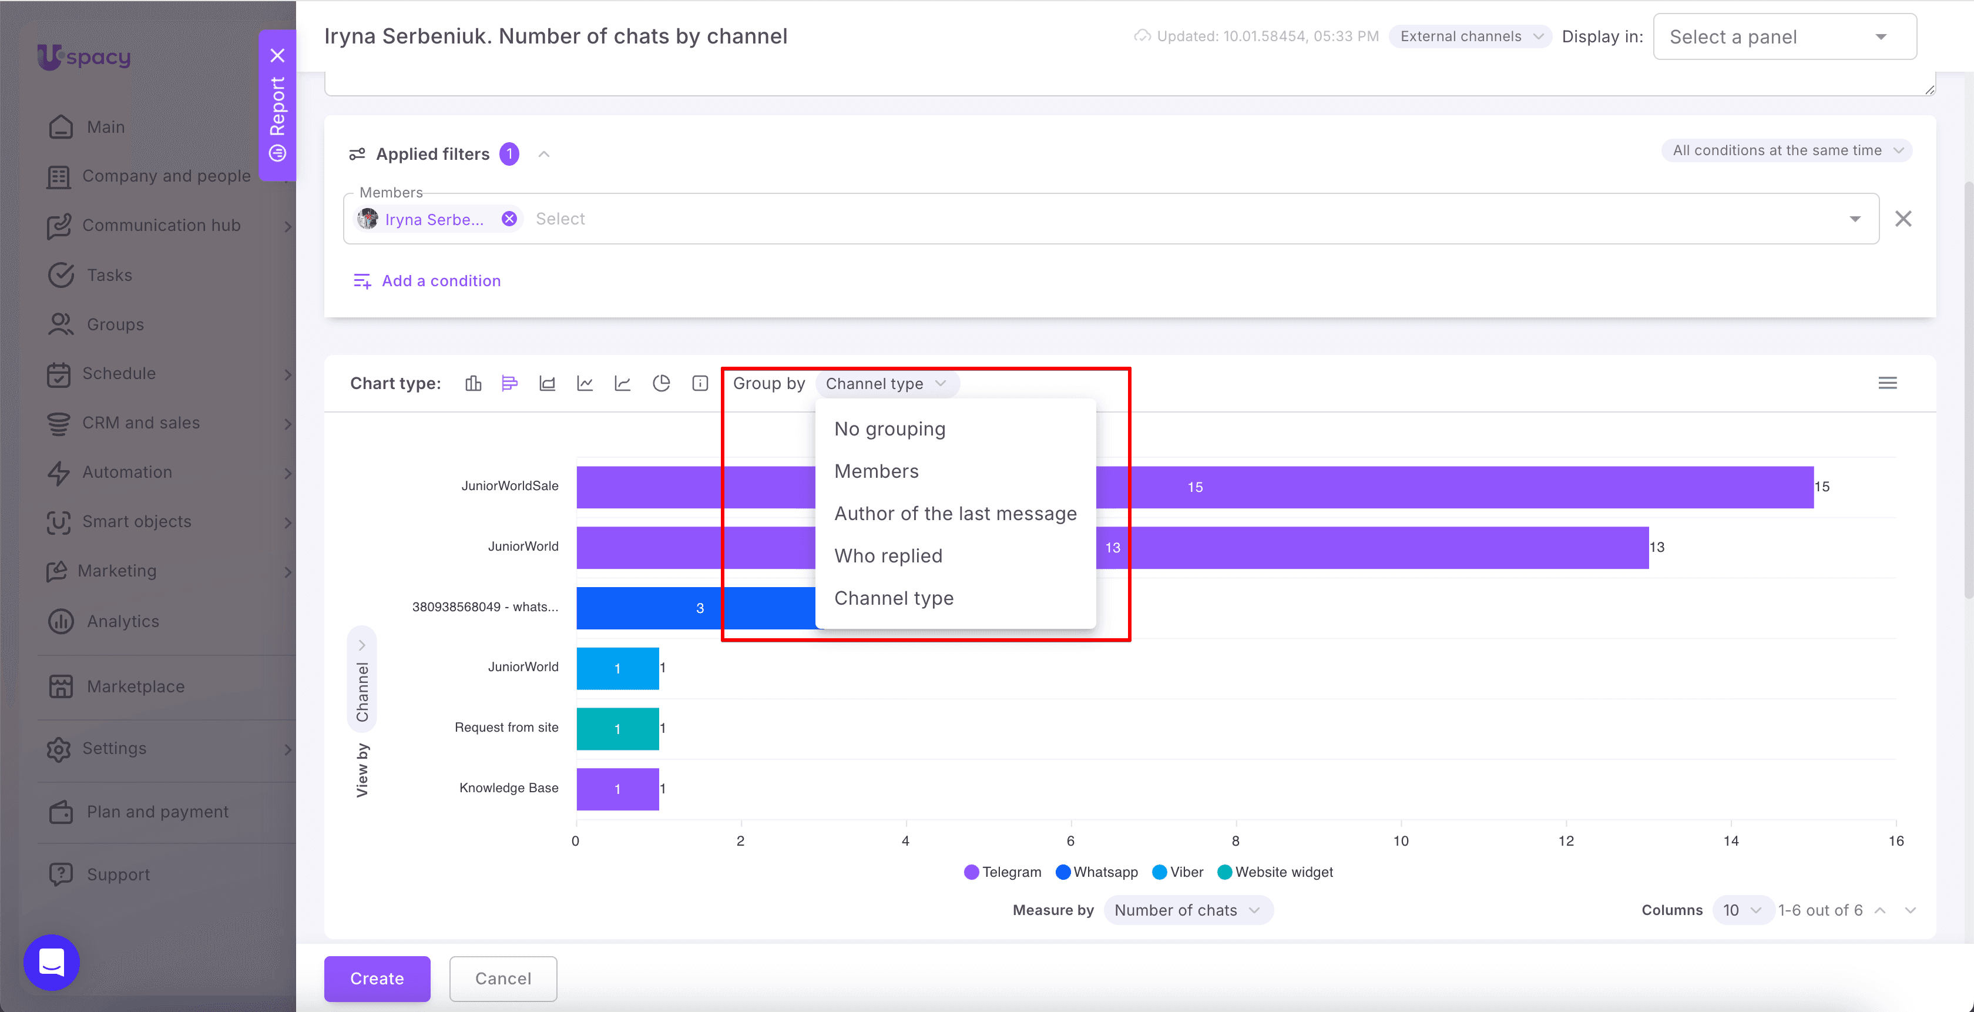This screenshot has height=1012, width=1974.
Task: Toggle Telegram series in chart legend
Action: coord(1002,872)
